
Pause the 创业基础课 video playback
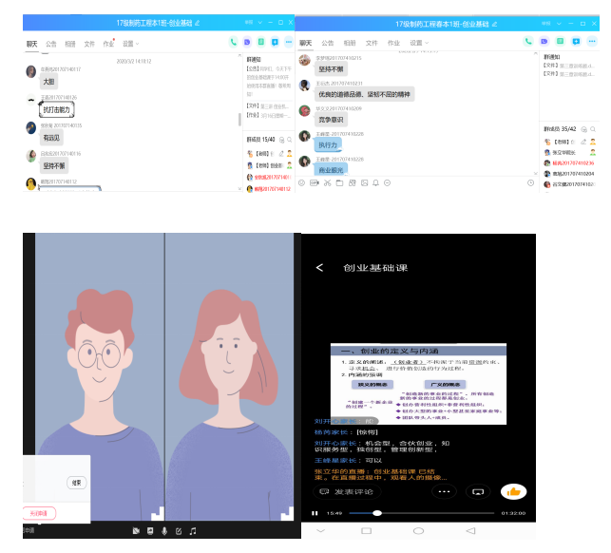(315, 513)
